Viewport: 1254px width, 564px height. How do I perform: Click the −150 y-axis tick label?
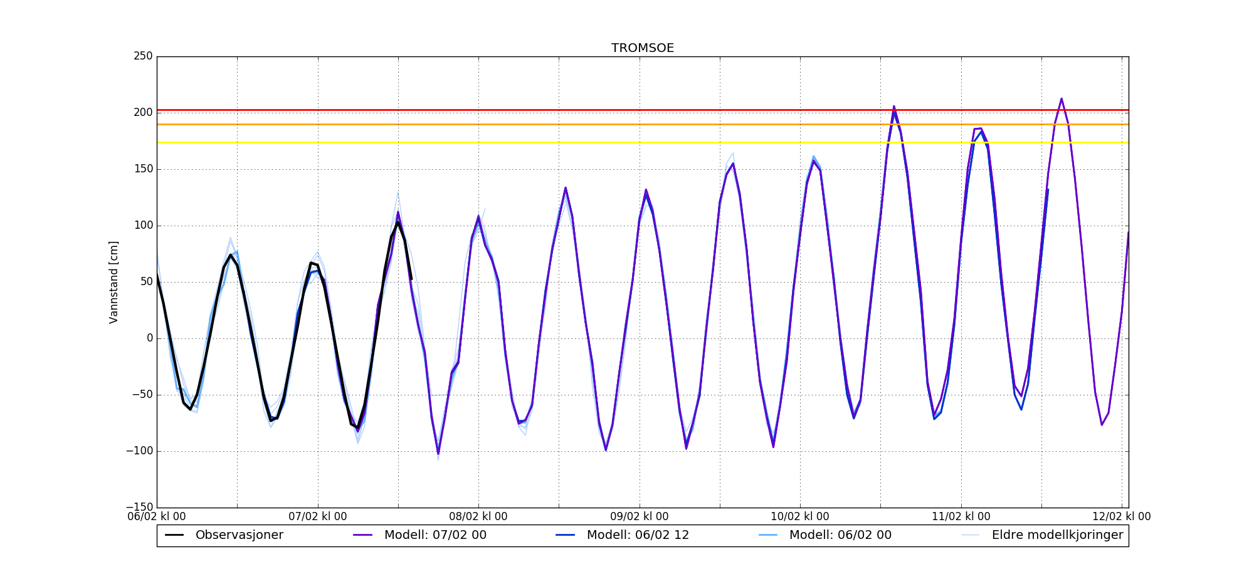coord(139,507)
